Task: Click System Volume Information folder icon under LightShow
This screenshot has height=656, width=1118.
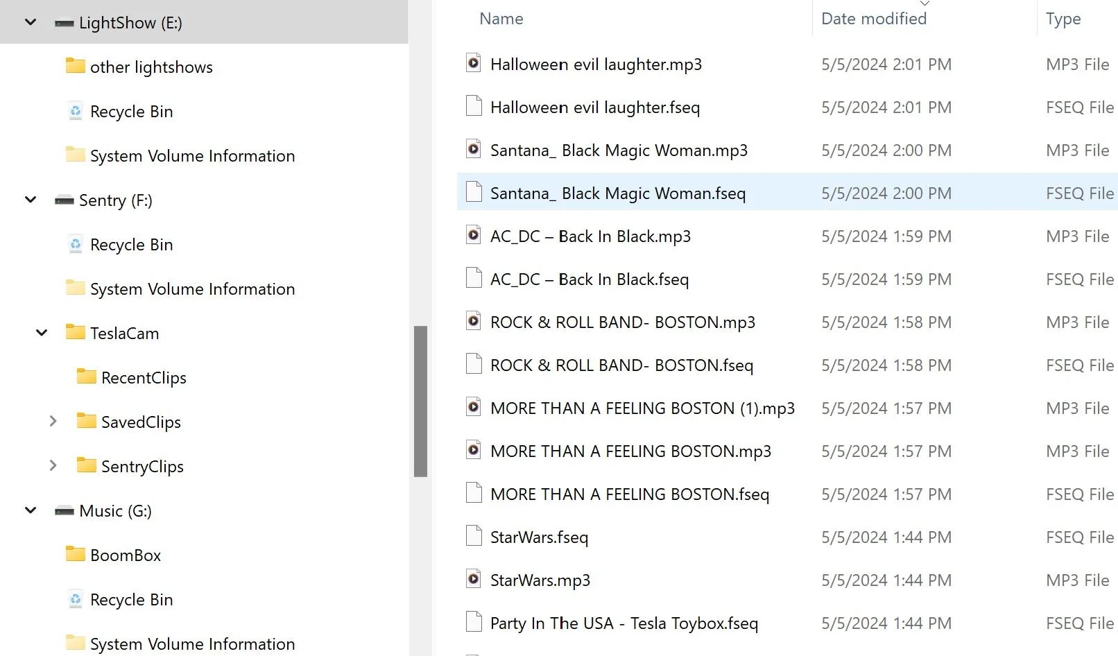Action: tap(76, 155)
